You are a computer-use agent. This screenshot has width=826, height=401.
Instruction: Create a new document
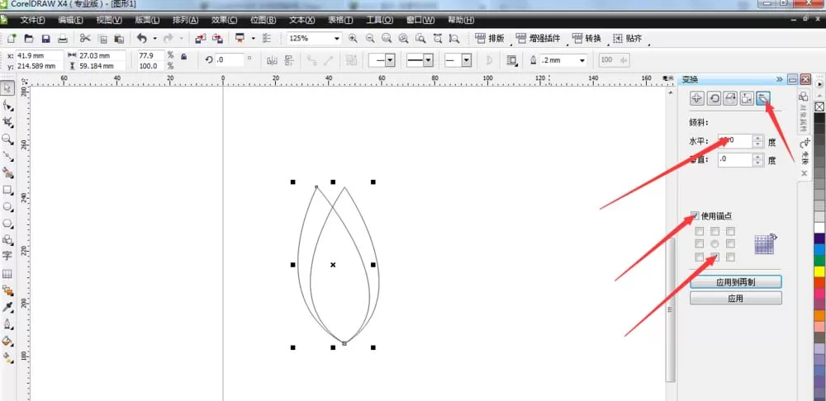pos(12,39)
